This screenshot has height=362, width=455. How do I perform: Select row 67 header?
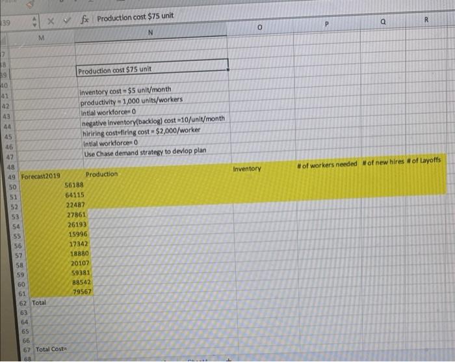click(x=27, y=350)
